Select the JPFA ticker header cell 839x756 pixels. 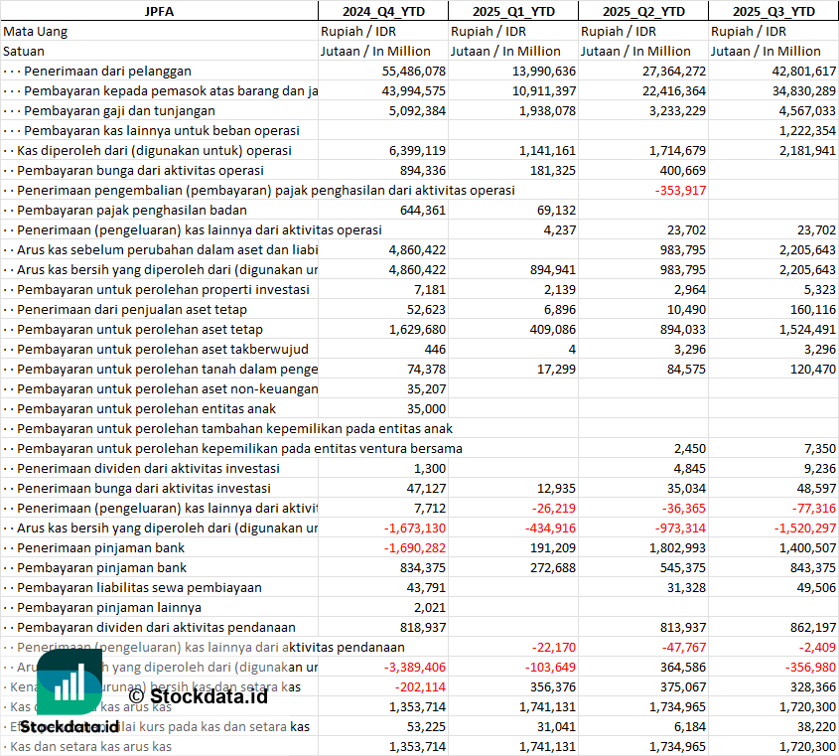tap(159, 11)
